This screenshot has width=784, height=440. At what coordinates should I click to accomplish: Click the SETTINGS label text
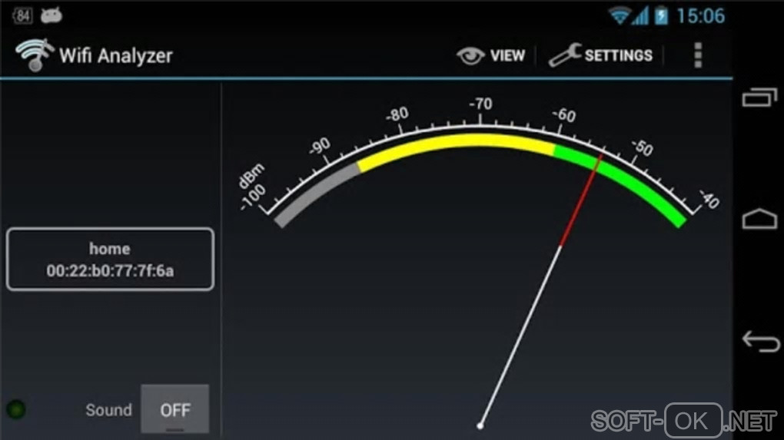tap(619, 55)
